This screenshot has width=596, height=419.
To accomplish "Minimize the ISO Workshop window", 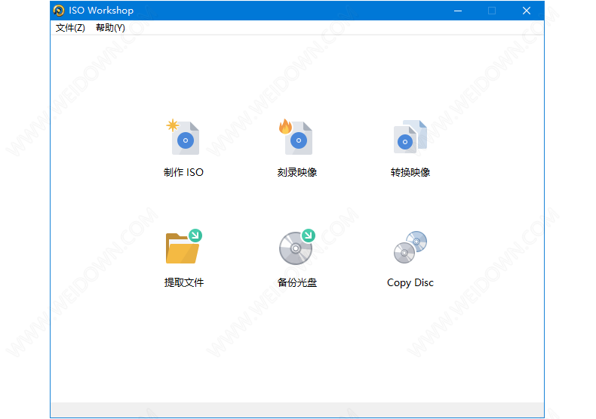I will click(x=458, y=11).
